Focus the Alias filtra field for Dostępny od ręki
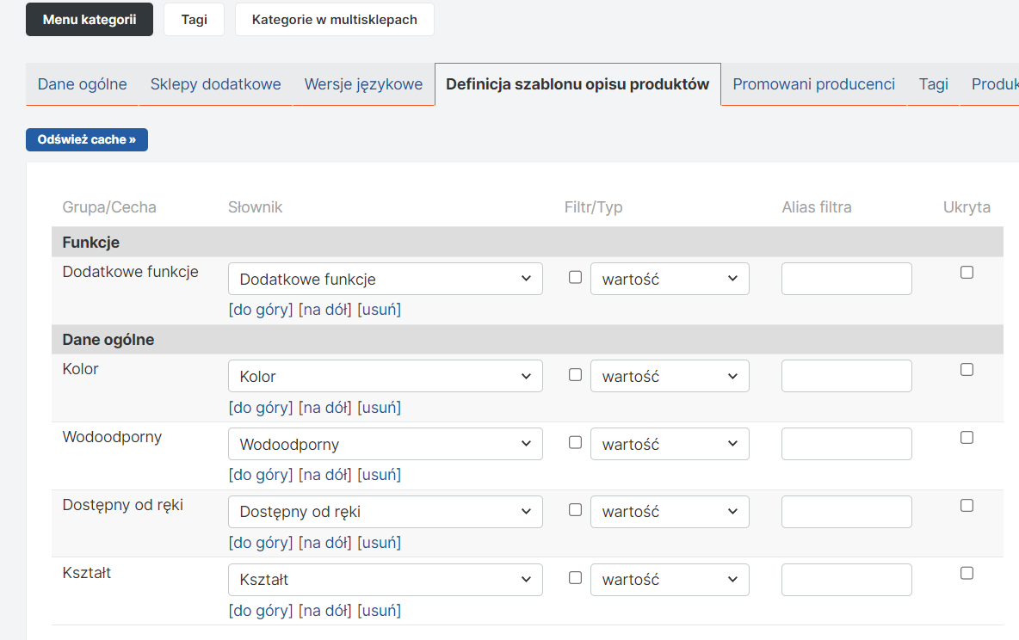Viewport: 1019px width, 640px height. (x=846, y=512)
